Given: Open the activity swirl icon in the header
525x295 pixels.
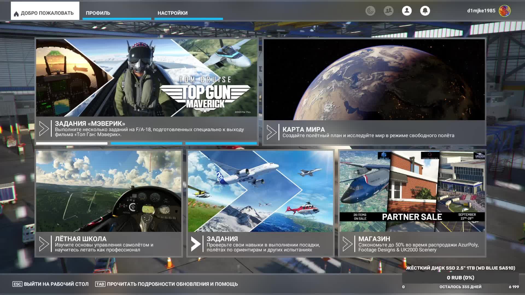Looking at the screenshot, I should [x=370, y=11].
